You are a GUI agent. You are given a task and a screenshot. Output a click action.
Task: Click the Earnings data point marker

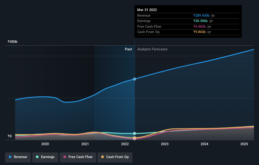[134, 133]
